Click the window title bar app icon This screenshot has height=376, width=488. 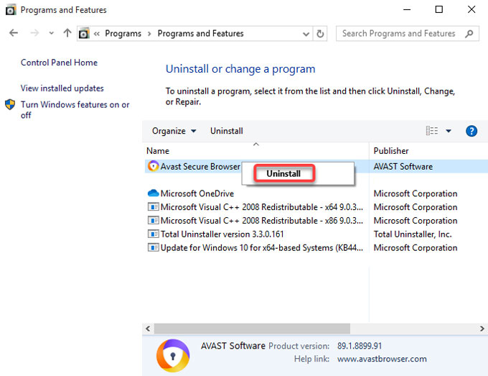[x=11, y=10]
